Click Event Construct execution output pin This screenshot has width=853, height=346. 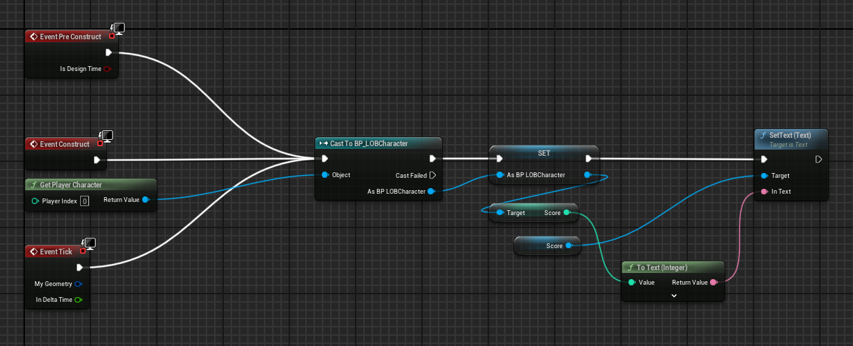point(97,160)
